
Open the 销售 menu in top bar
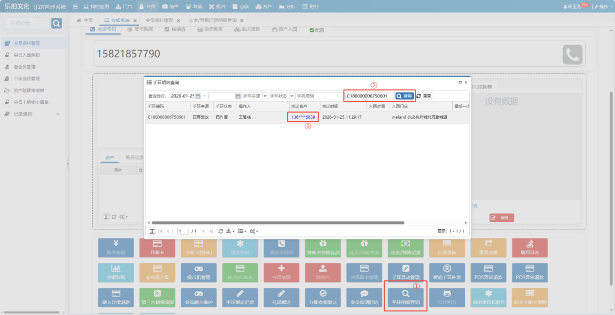pos(170,7)
